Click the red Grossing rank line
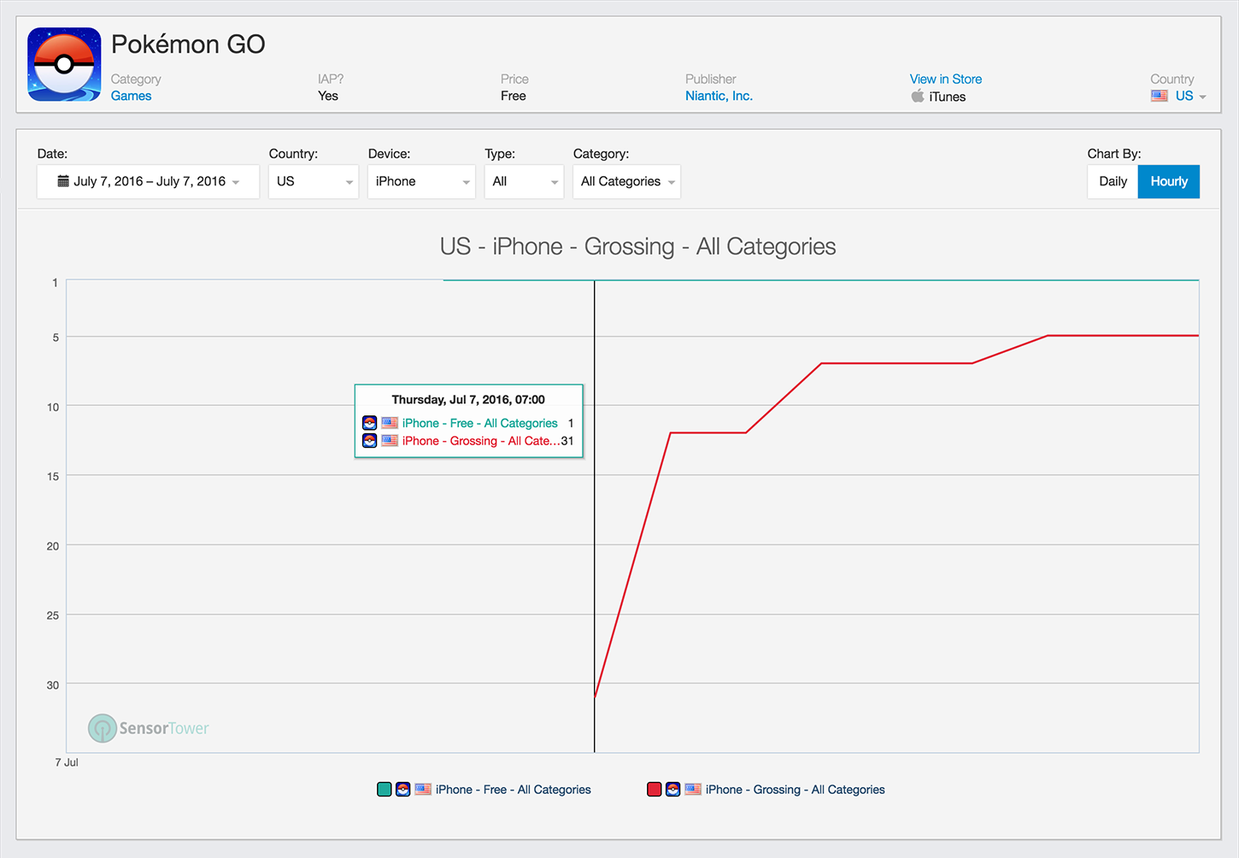This screenshot has height=858, width=1239. click(897, 363)
